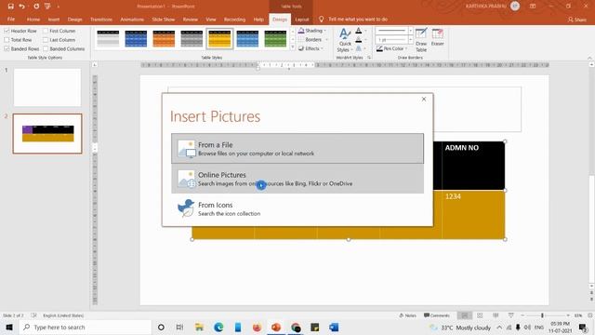Apply the green table style

275,39
